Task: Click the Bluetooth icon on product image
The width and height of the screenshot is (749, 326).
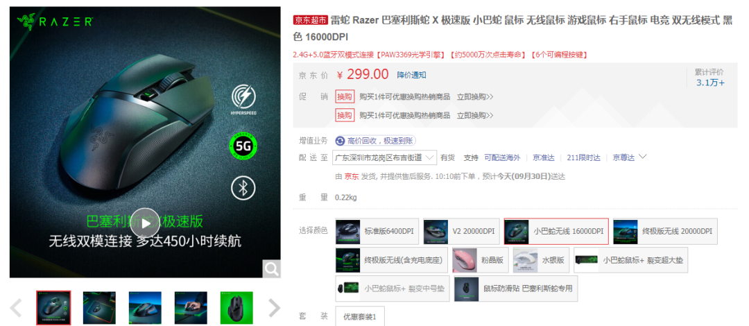Action: [243, 188]
